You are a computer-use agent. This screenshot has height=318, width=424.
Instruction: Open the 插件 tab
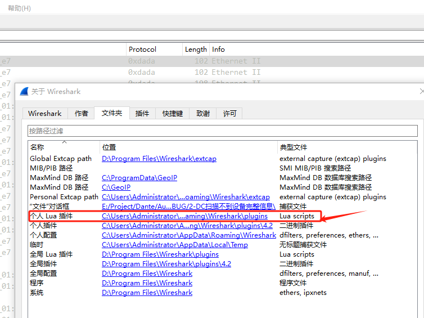point(142,113)
